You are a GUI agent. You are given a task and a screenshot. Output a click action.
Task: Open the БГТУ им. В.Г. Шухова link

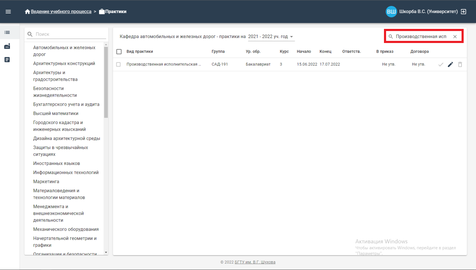tap(255, 262)
